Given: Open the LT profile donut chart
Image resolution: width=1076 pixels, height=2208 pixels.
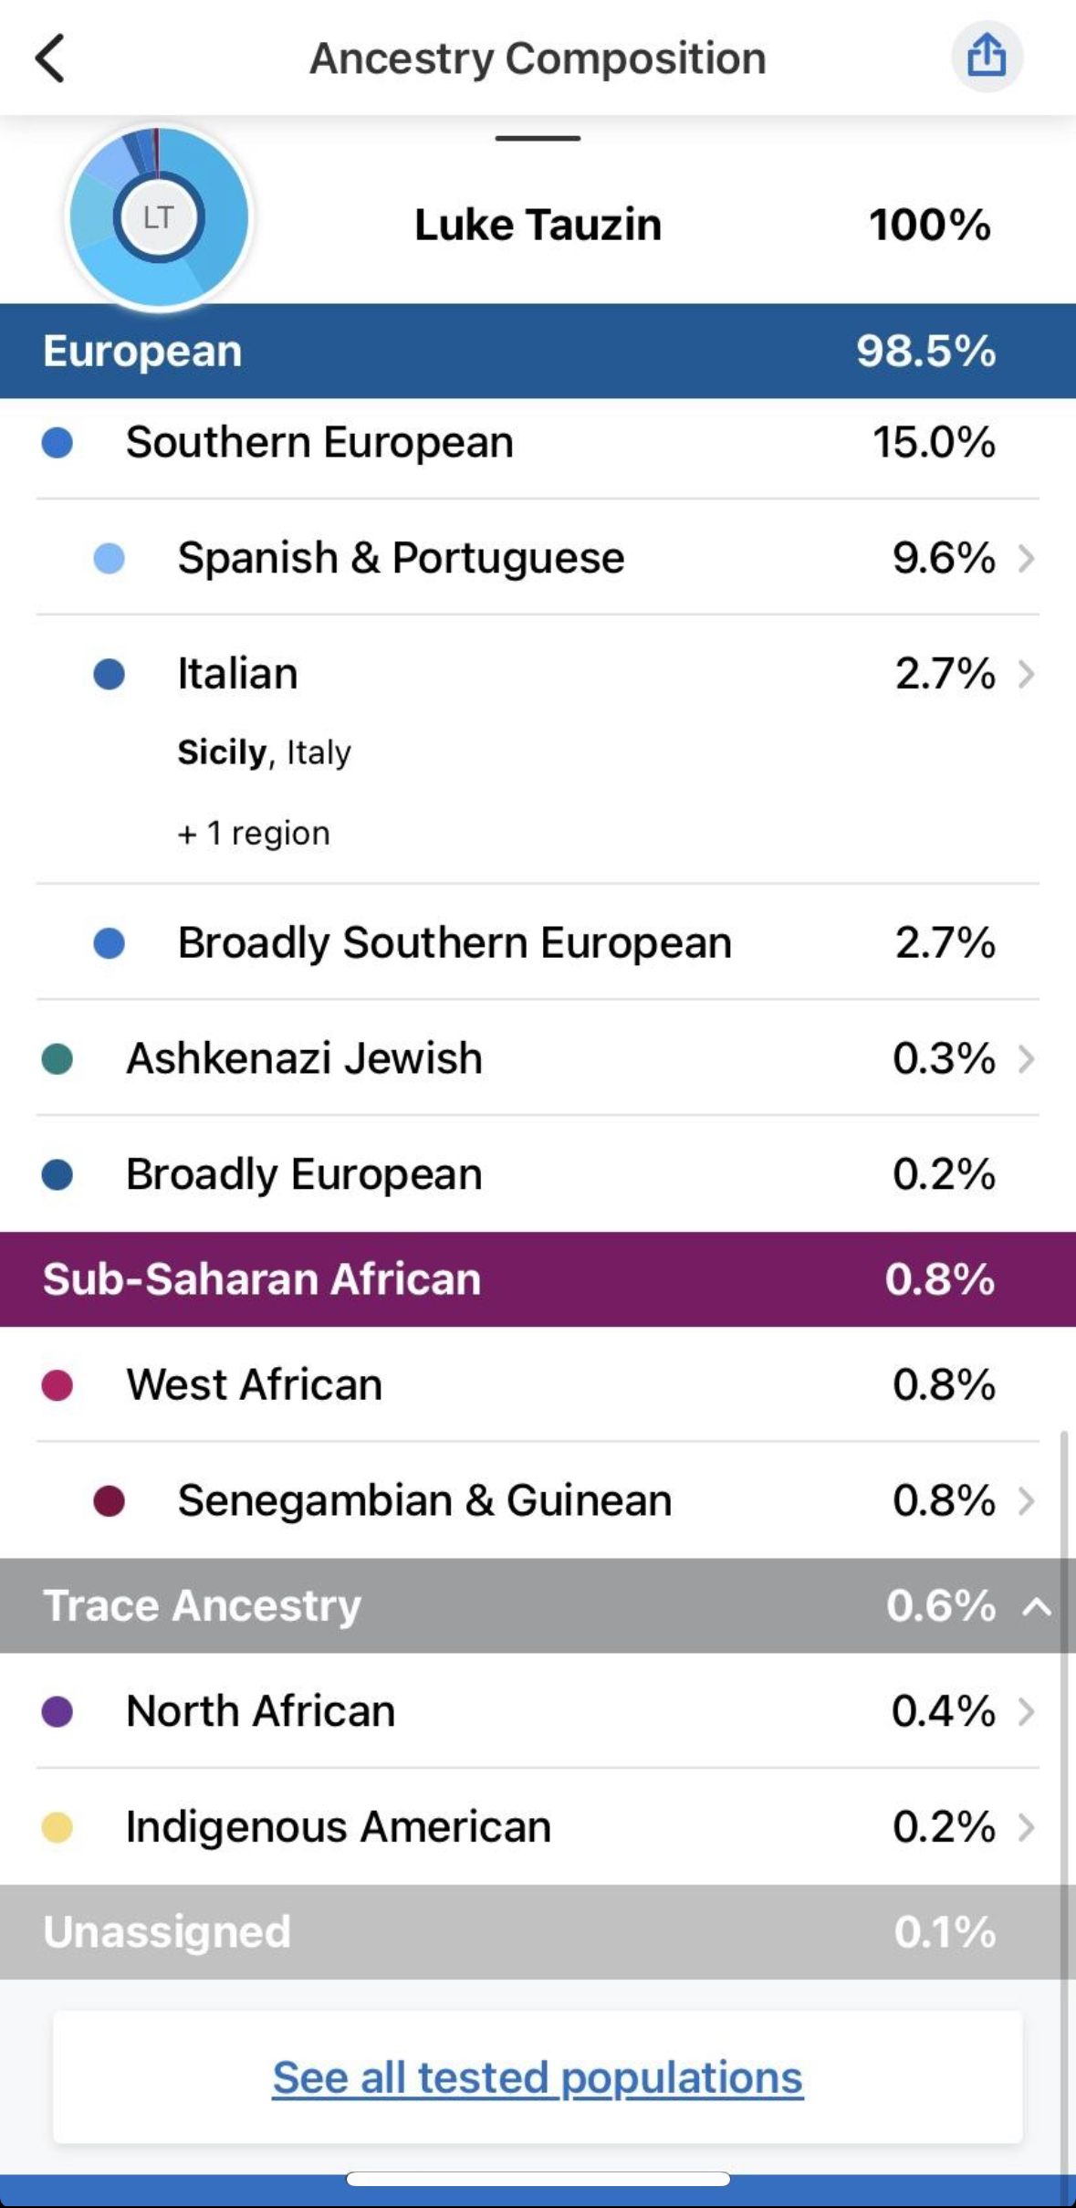Looking at the screenshot, I should tap(159, 217).
